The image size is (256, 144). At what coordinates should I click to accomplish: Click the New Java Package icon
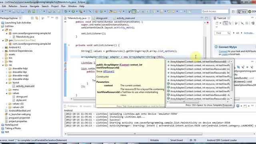pos(96,12)
